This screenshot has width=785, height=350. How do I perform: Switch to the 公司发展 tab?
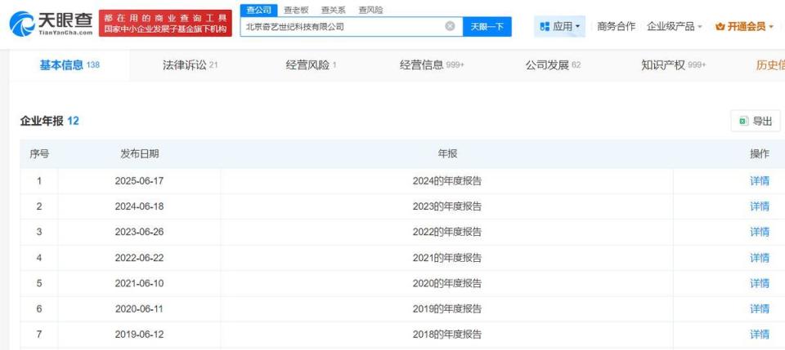[x=553, y=65]
